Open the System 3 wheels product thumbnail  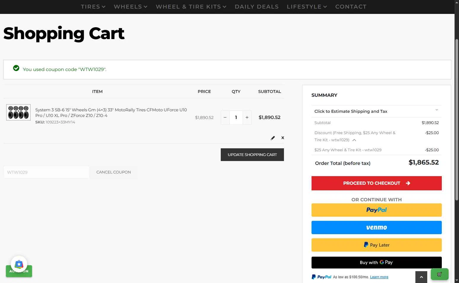18,112
